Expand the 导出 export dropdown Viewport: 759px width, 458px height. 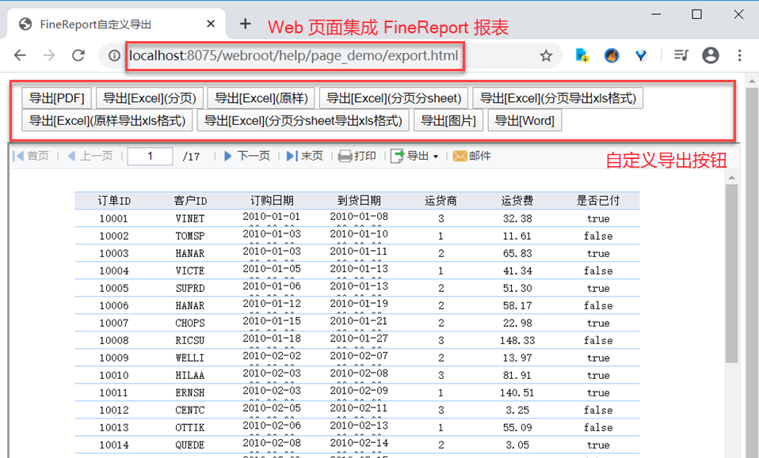(x=415, y=157)
